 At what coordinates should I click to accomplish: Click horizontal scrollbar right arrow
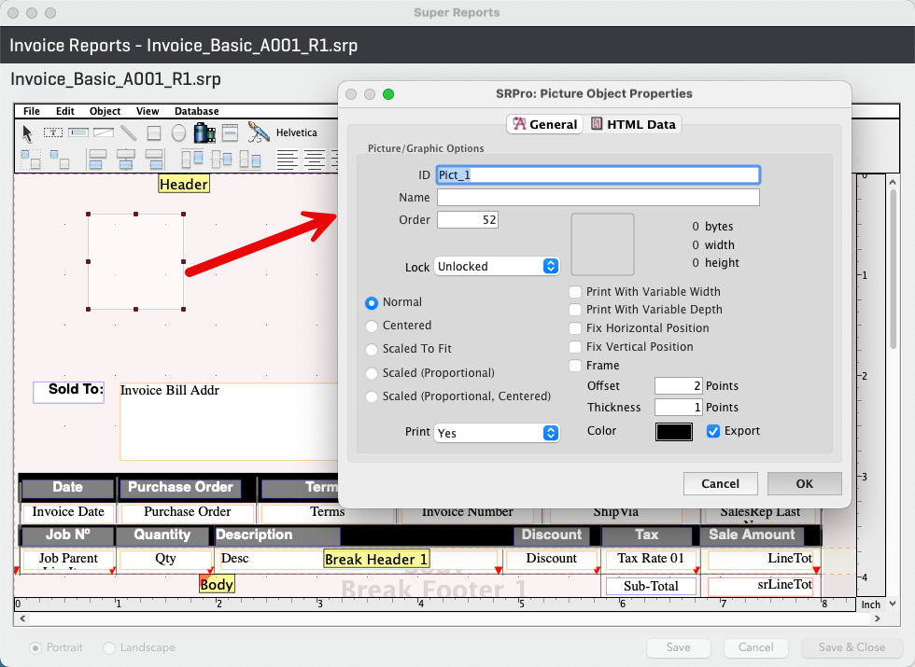pos(877,618)
